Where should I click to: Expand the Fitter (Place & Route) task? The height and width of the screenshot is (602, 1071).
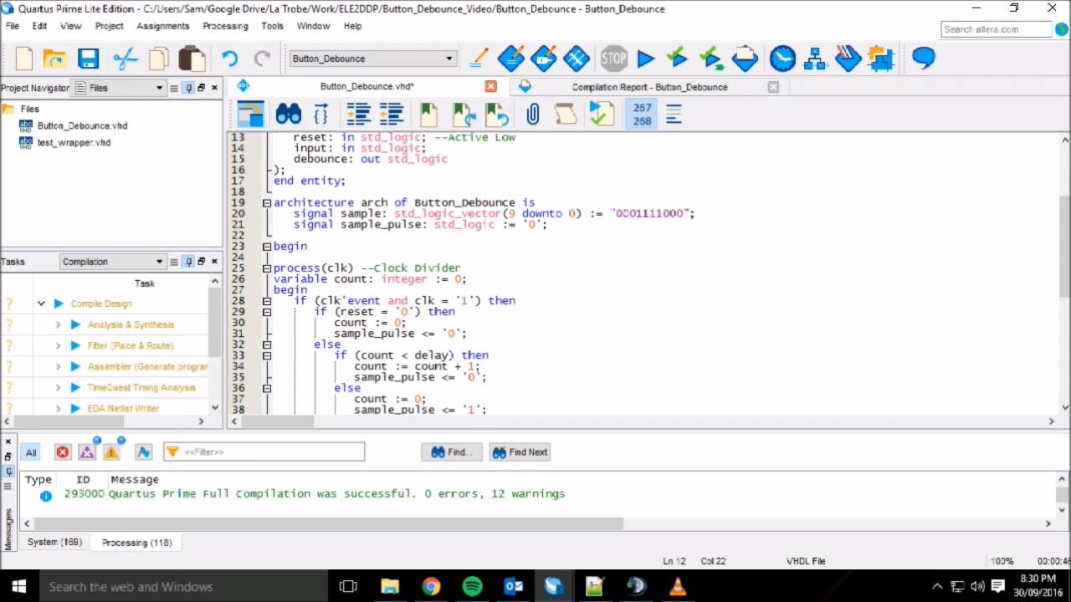(x=58, y=345)
